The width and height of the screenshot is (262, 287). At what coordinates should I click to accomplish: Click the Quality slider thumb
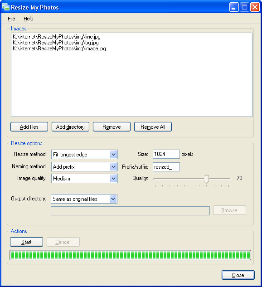coord(206,179)
